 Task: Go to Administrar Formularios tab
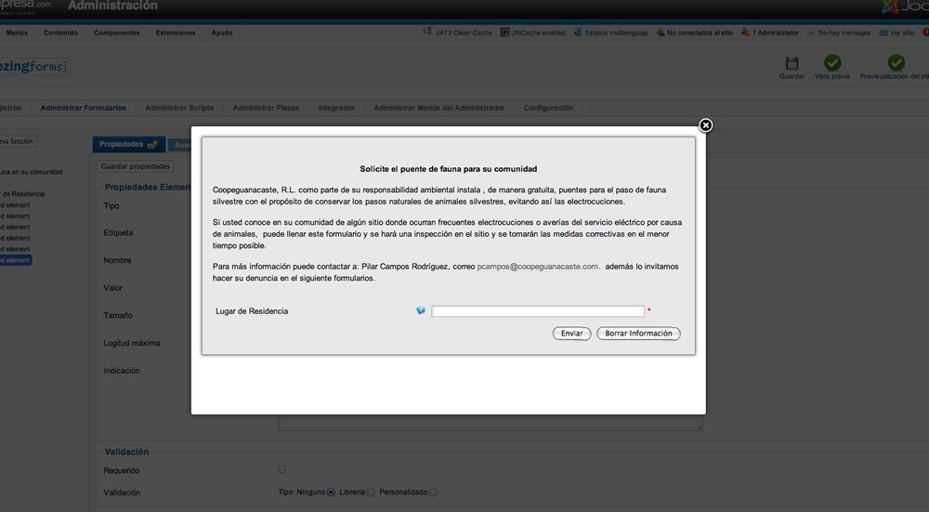coord(83,108)
